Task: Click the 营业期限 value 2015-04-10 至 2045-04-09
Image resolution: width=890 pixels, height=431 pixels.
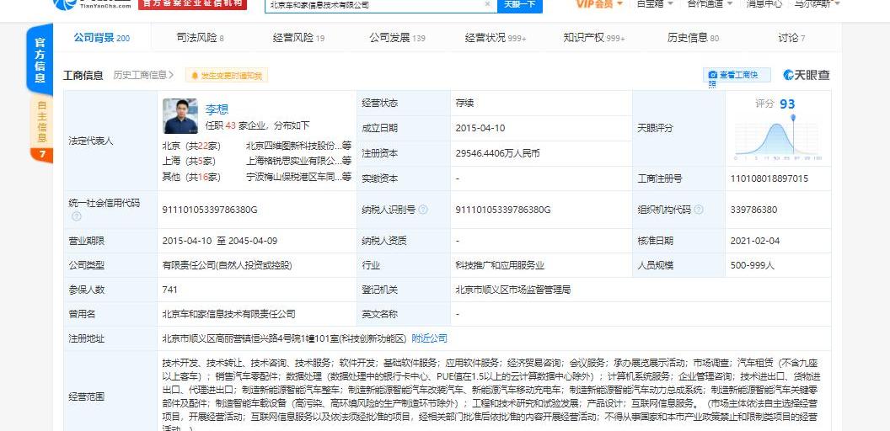Action: pyautogui.click(x=220, y=241)
